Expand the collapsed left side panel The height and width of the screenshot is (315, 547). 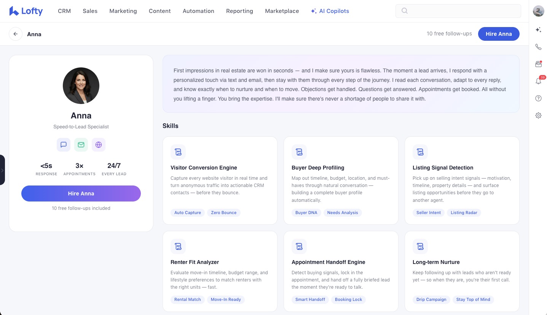[x=2, y=170]
